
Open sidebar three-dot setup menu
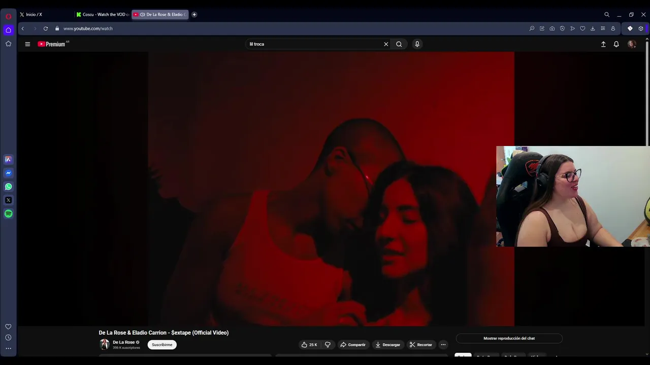pos(8,348)
